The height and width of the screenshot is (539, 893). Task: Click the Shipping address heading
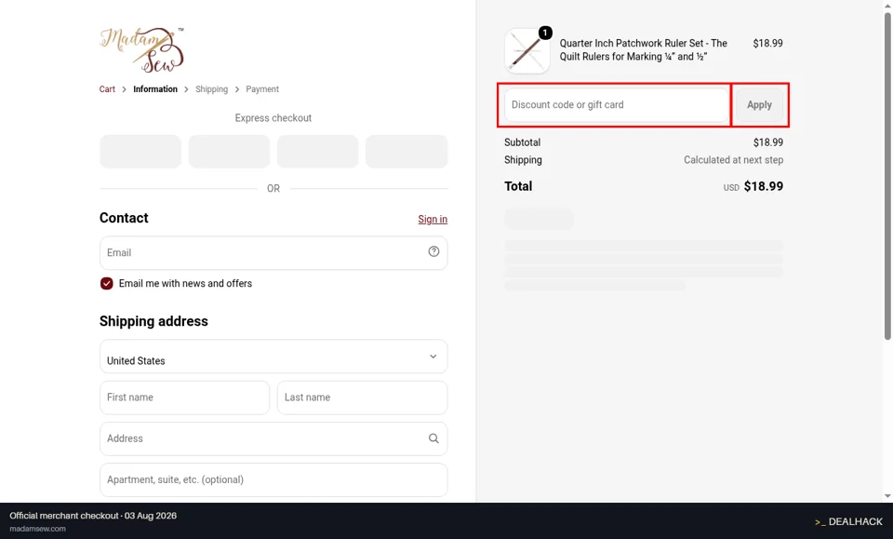click(x=153, y=321)
